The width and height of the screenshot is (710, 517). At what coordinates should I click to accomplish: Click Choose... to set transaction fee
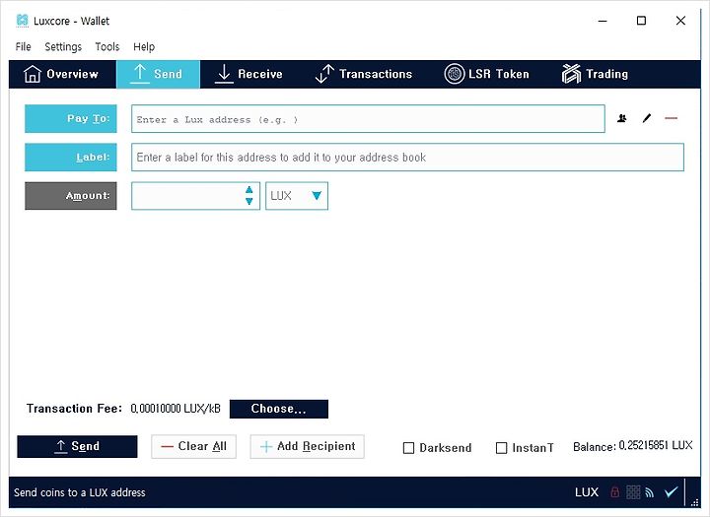[279, 409]
